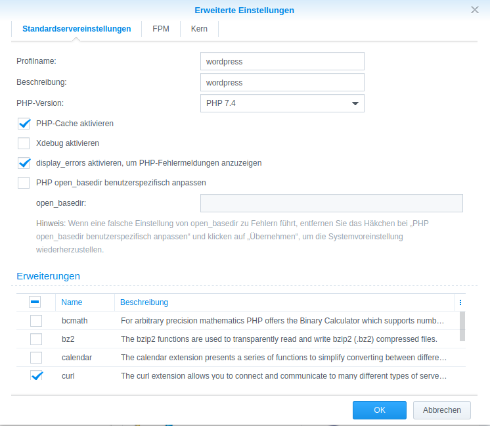Click the Abbrechen button
Viewport: 490px width, 426px height.
pyautogui.click(x=442, y=410)
